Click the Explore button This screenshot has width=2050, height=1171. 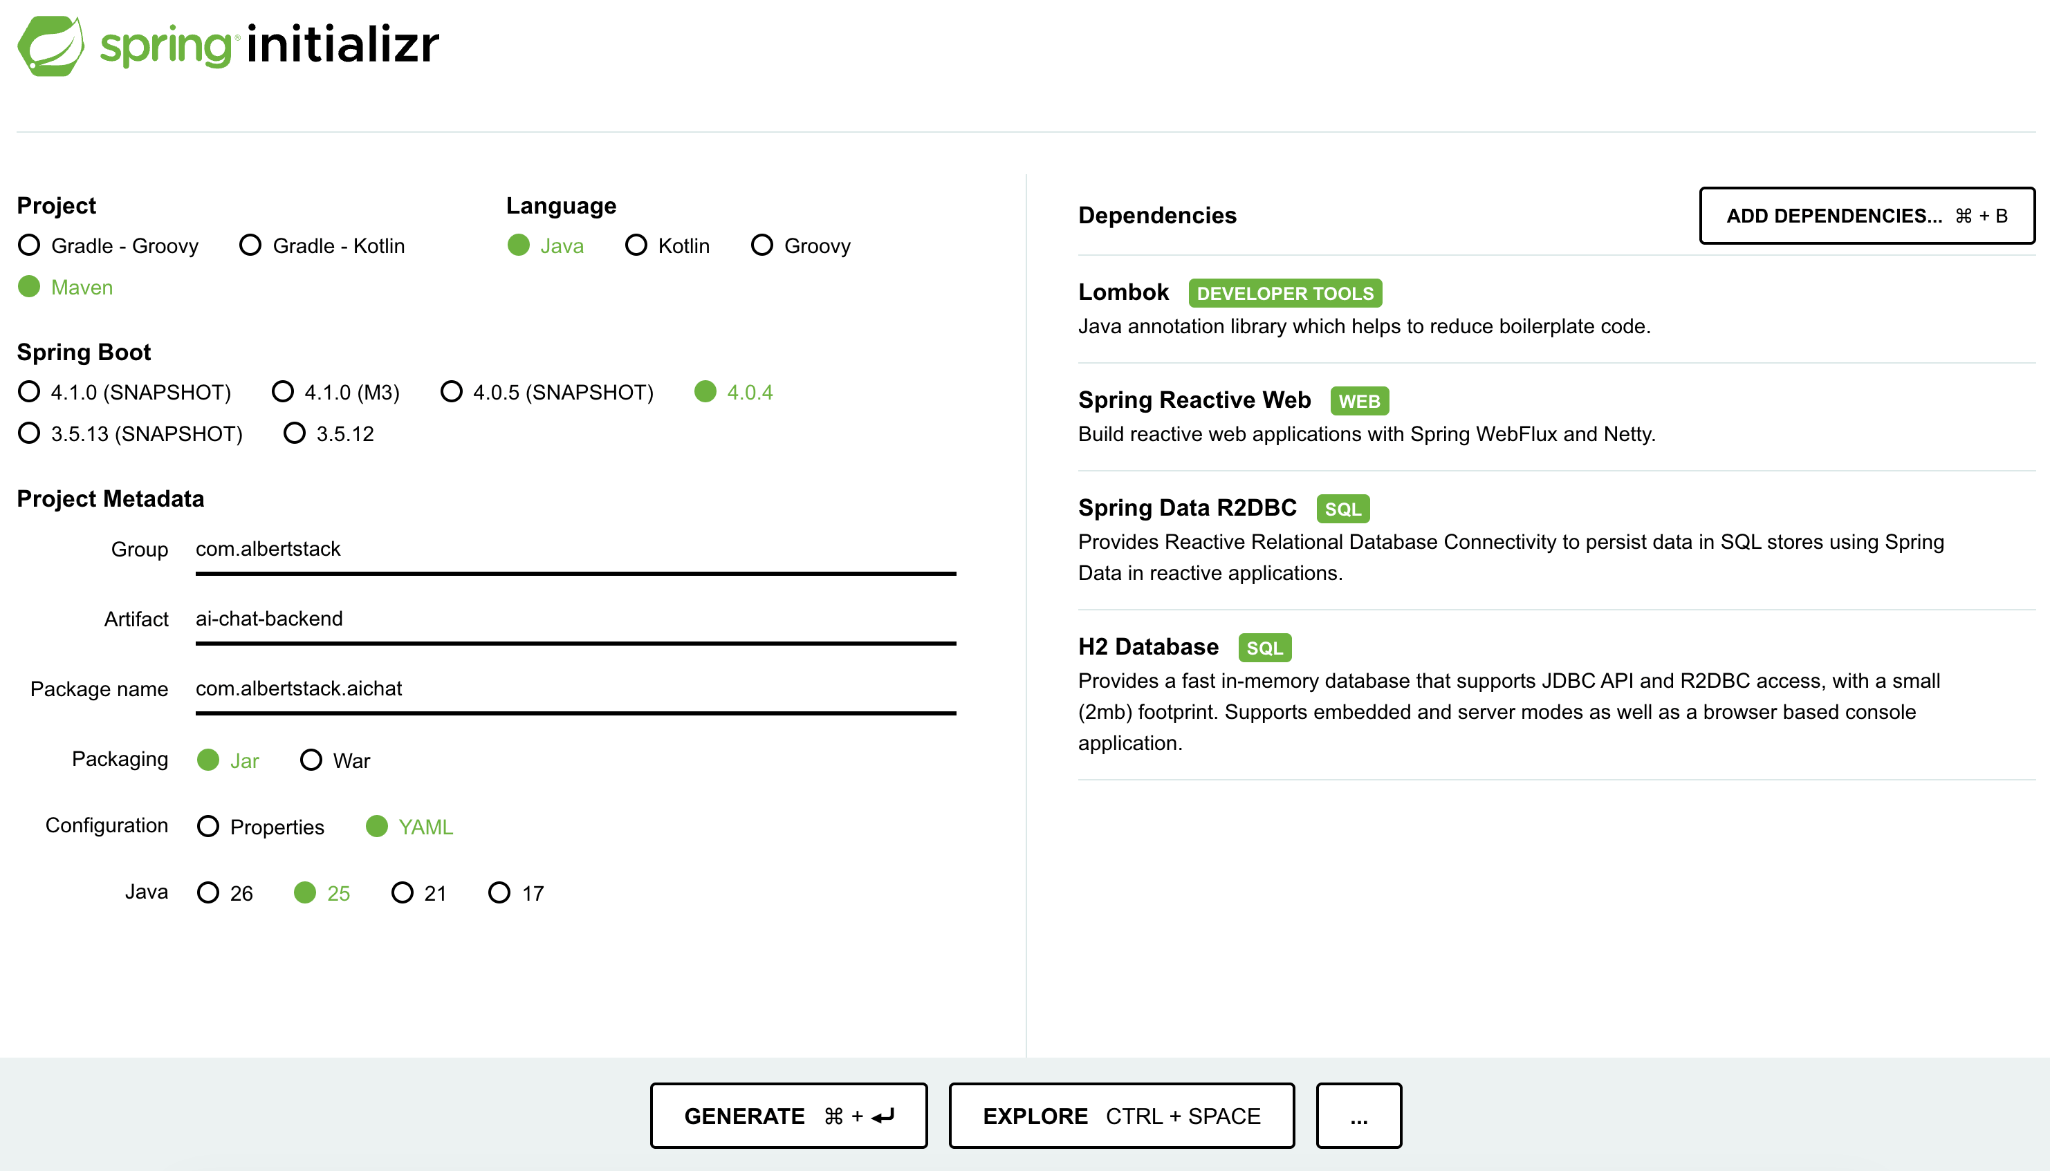1122,1116
